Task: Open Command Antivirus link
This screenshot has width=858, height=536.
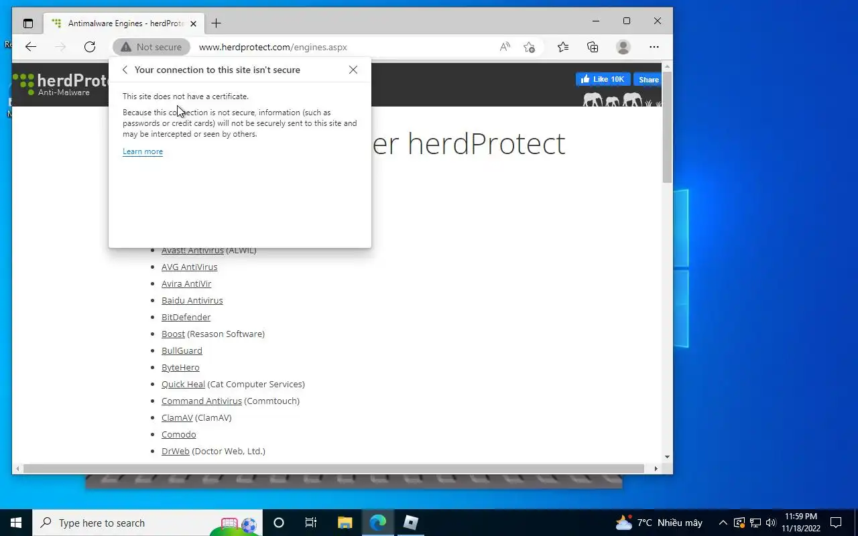Action: coord(201,401)
